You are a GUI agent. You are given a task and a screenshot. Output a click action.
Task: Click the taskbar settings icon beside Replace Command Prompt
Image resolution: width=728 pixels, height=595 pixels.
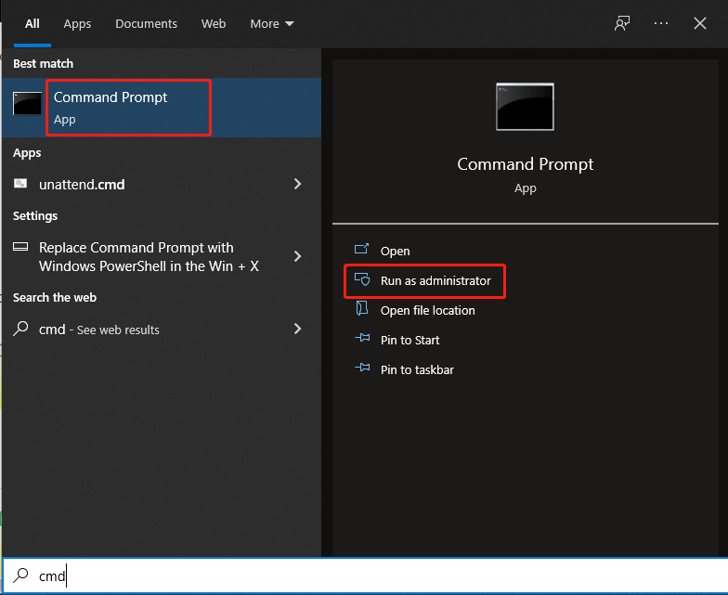pyautogui.click(x=20, y=247)
